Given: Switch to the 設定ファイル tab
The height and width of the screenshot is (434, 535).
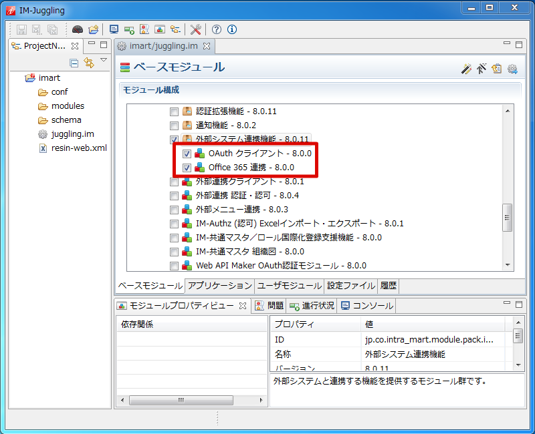Looking at the screenshot, I should pyautogui.click(x=350, y=286).
